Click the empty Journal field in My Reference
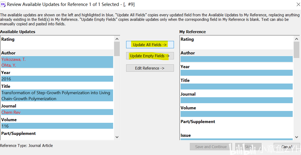 236,100
